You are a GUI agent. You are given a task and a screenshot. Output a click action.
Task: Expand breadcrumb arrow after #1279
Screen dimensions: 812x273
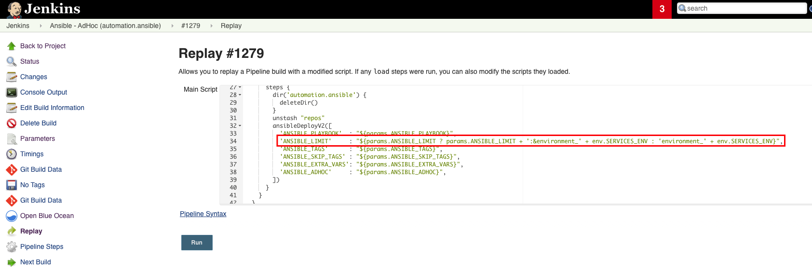(211, 26)
